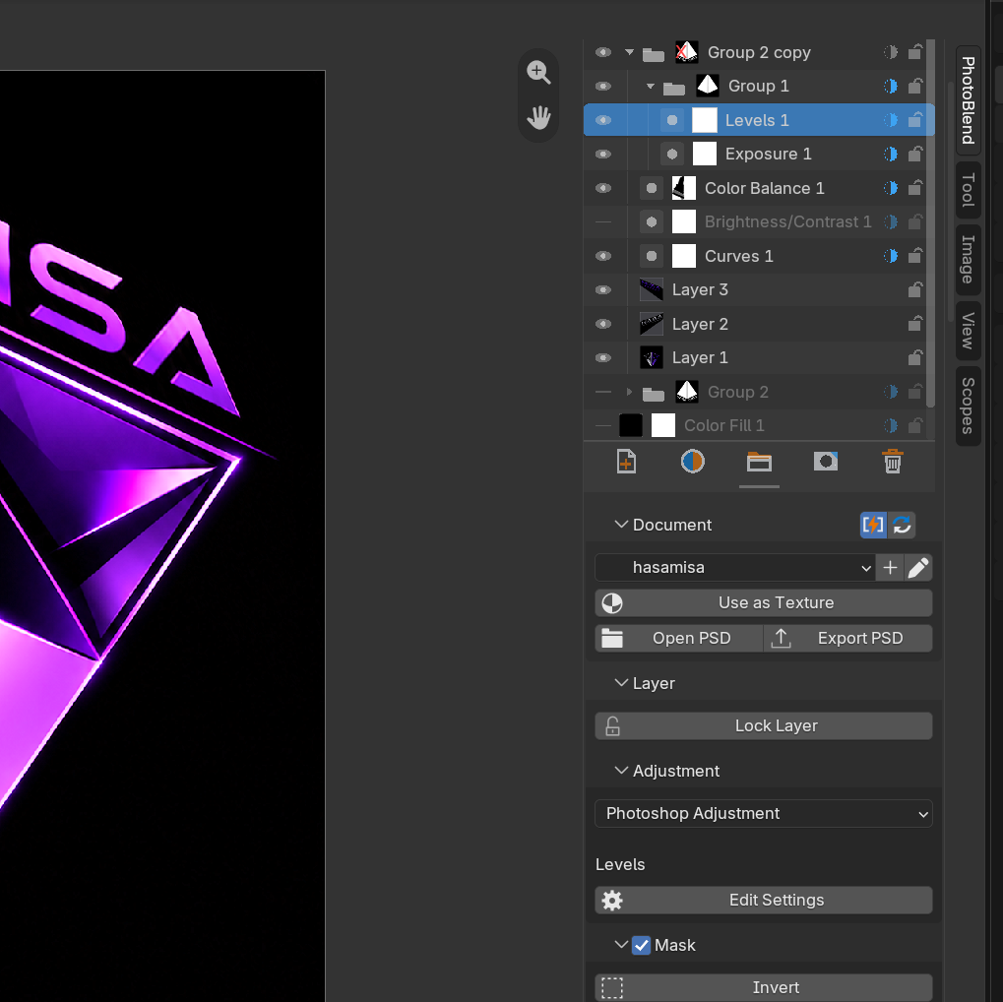Switch to the PhotoBlend sidebar tab
This screenshot has width=1003, height=1002.
969,99
